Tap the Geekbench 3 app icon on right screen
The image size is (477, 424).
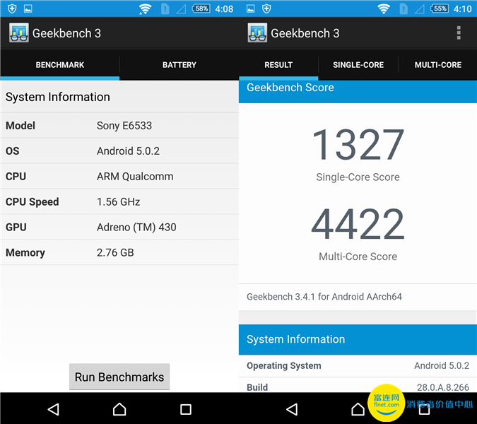tap(257, 33)
